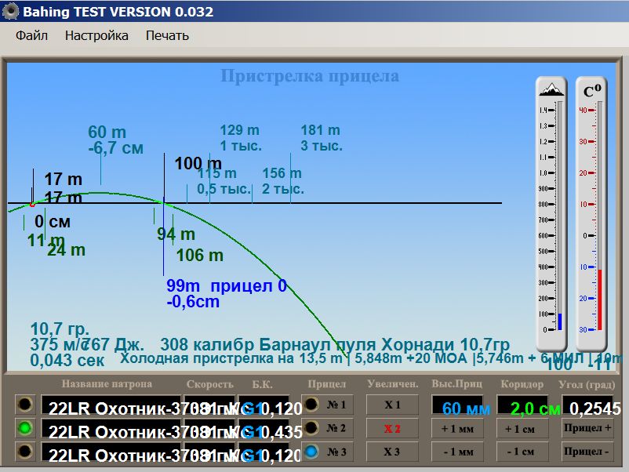Switch magnification to X 3

tap(392, 452)
